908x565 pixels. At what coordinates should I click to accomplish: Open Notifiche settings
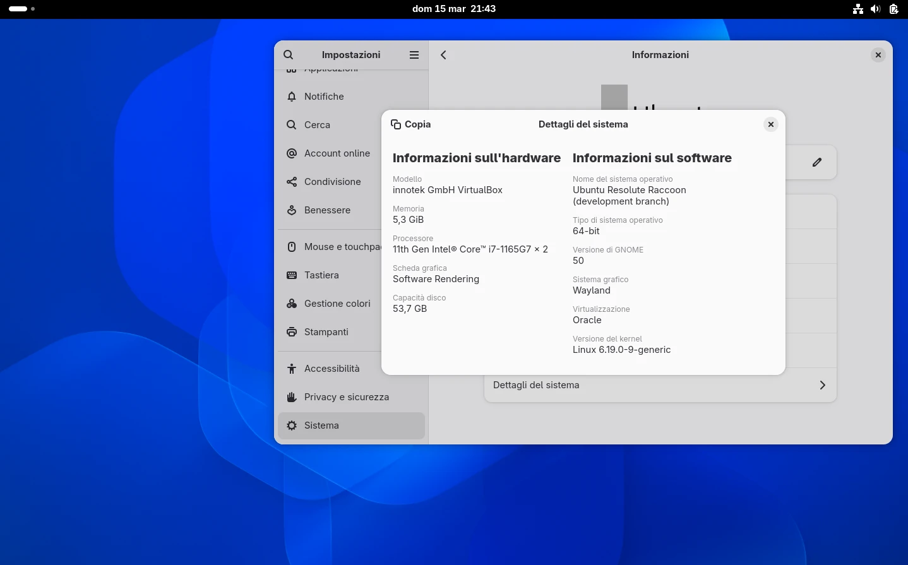click(324, 97)
